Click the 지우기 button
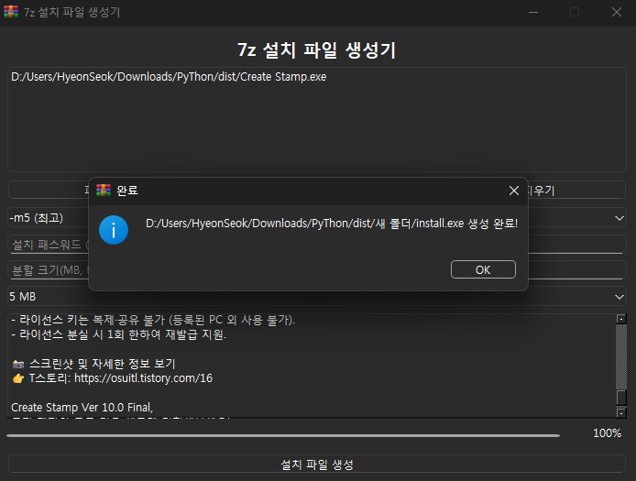 point(576,191)
